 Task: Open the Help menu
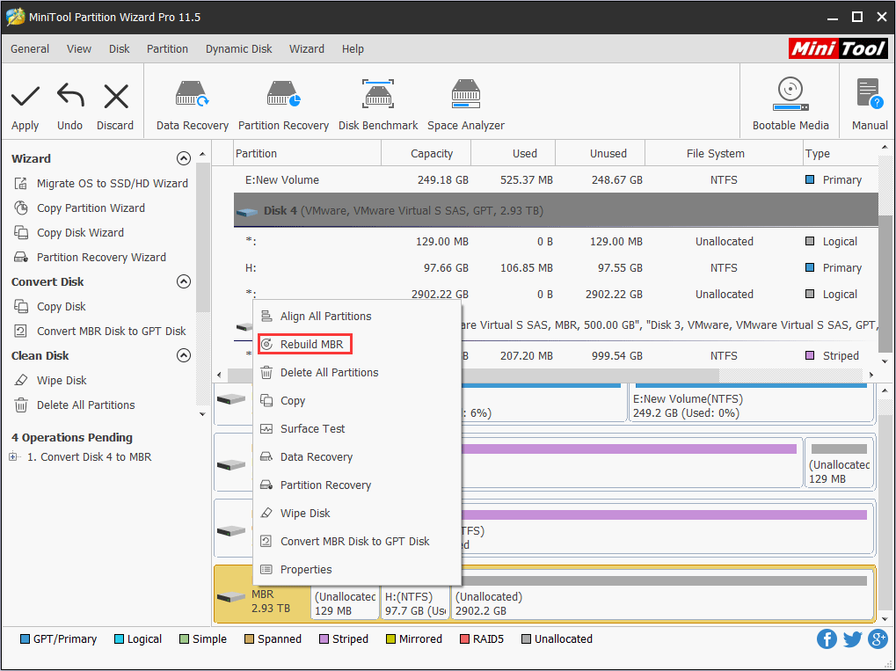353,49
